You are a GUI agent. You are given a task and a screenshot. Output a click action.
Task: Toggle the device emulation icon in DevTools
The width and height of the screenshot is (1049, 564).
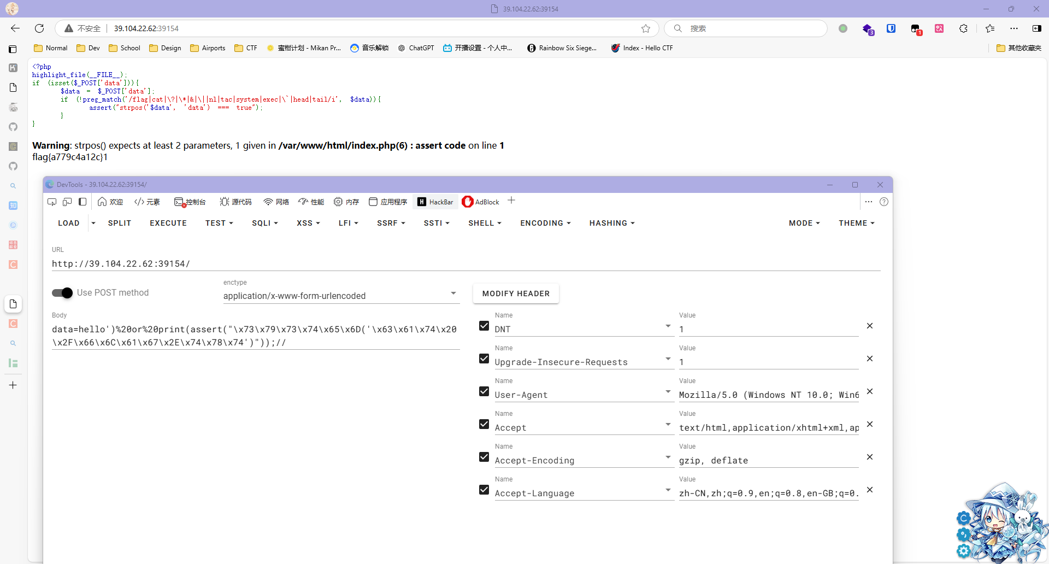coord(67,202)
